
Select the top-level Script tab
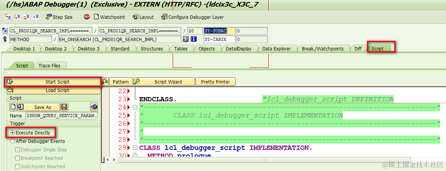click(378, 49)
